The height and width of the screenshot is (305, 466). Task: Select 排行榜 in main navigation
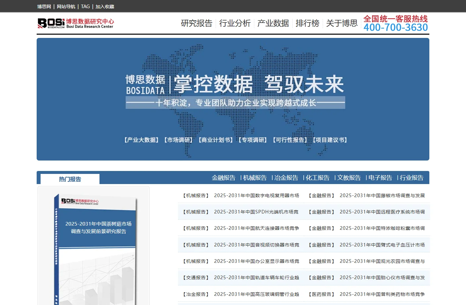point(308,23)
